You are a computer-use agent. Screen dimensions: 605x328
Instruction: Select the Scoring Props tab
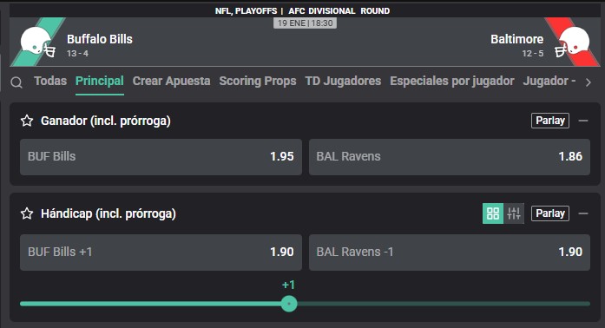[258, 81]
